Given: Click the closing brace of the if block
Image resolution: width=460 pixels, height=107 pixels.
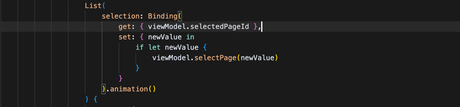Looking at the screenshot, I should click(138, 68).
